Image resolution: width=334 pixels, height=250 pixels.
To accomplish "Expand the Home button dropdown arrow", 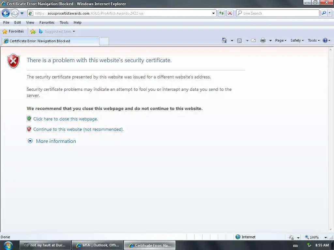I will pyautogui.click(x=232, y=40).
